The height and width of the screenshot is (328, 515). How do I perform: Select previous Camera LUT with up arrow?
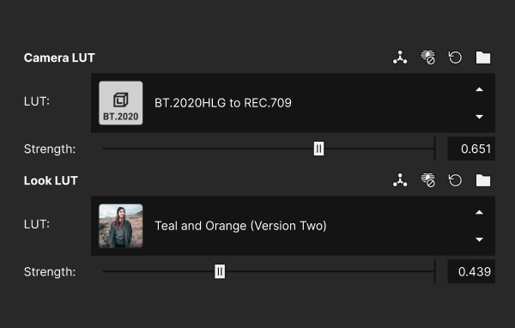point(479,89)
